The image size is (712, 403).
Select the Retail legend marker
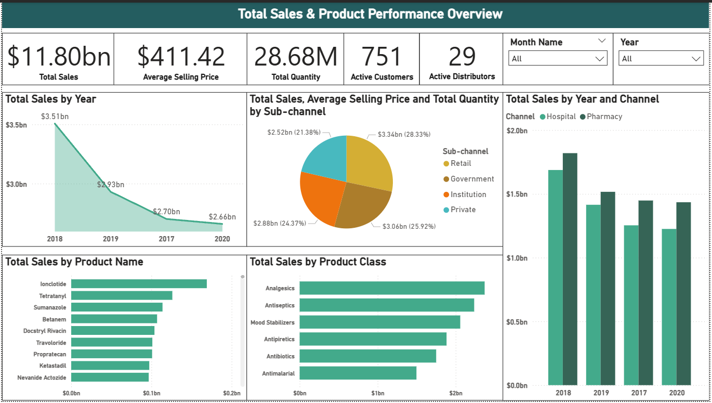pos(446,164)
